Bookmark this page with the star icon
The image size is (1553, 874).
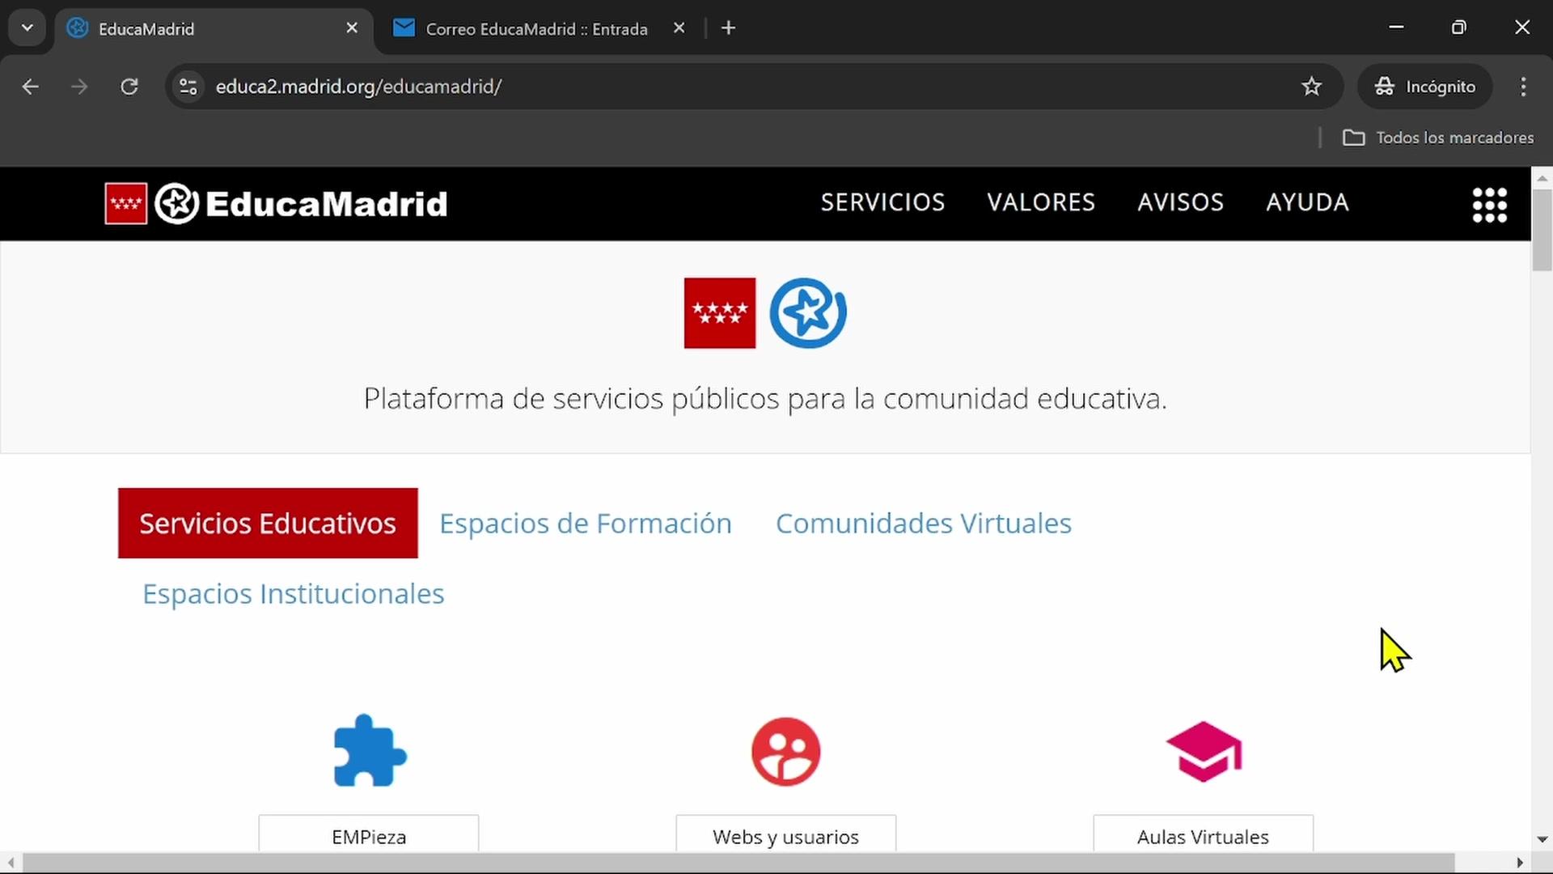tap(1311, 87)
